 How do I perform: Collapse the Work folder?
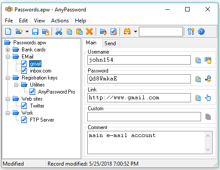coord(7,113)
